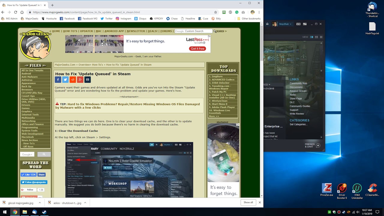Viewport: 384px width, 216px height.
Task: Click the Facebook Like 122K button
Action: pos(29,175)
